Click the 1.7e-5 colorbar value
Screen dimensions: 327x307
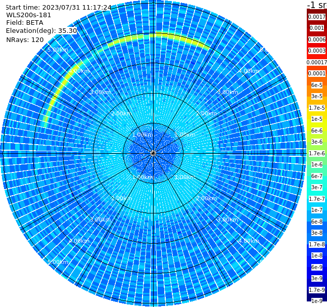pyautogui.click(x=317, y=108)
